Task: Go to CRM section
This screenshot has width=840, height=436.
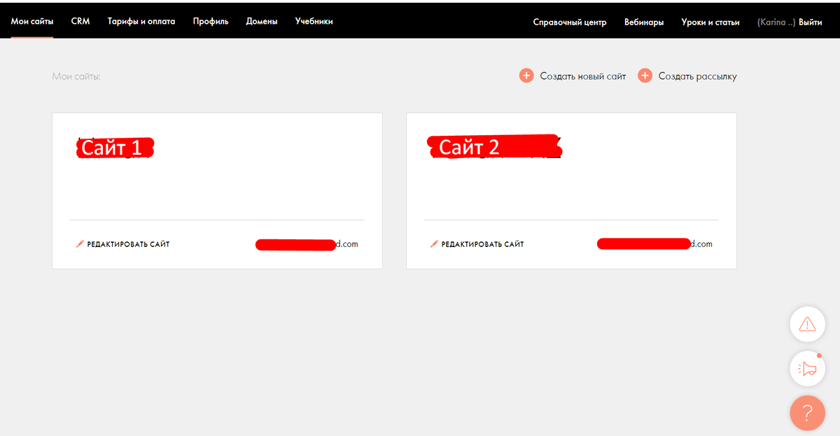Action: [x=80, y=21]
